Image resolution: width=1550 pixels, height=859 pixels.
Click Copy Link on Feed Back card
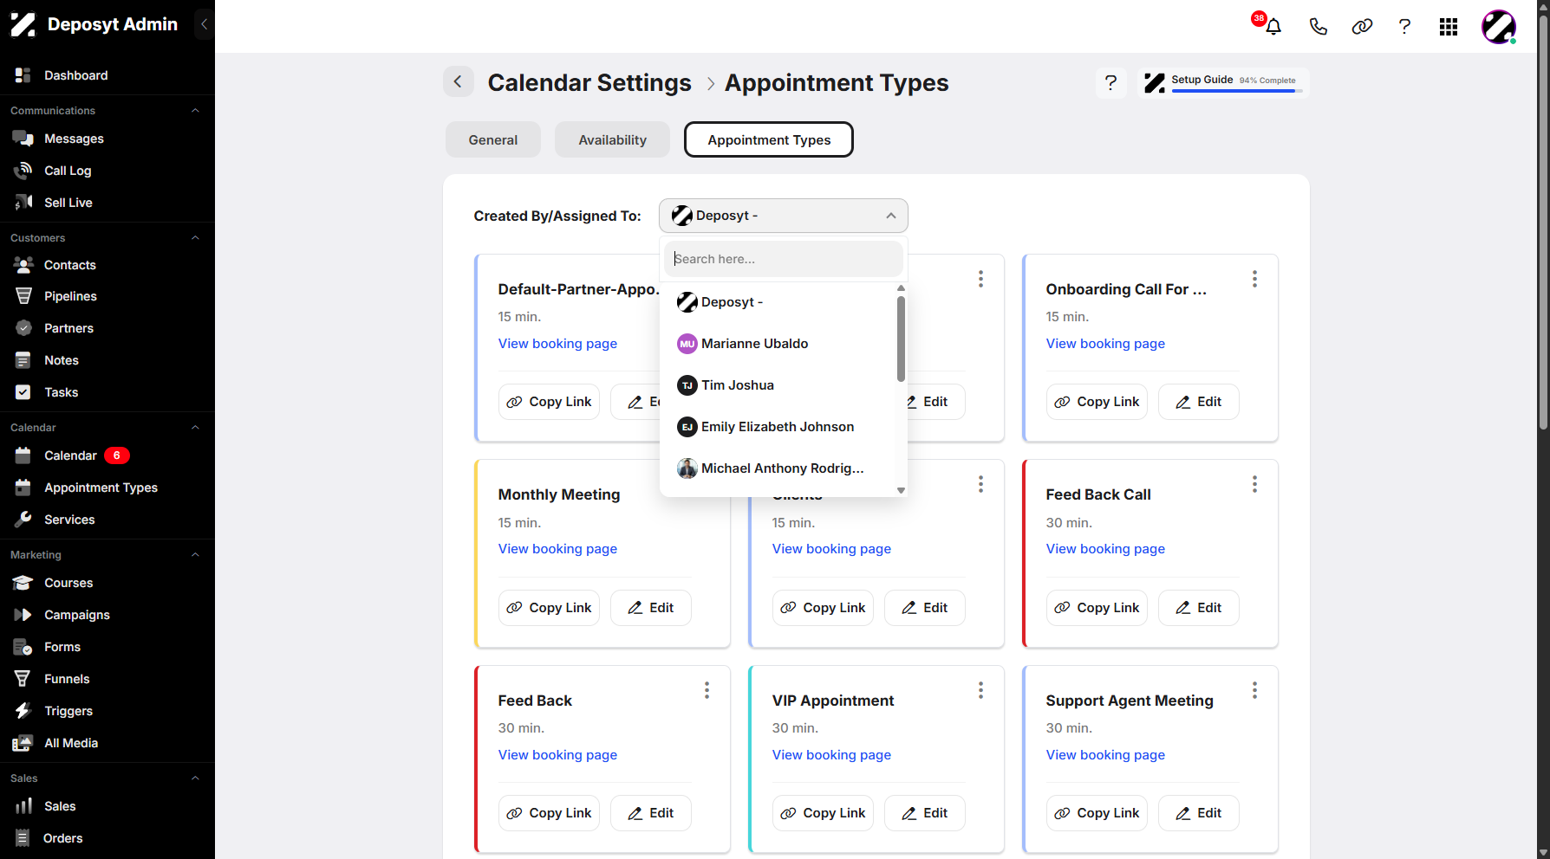[x=549, y=813]
